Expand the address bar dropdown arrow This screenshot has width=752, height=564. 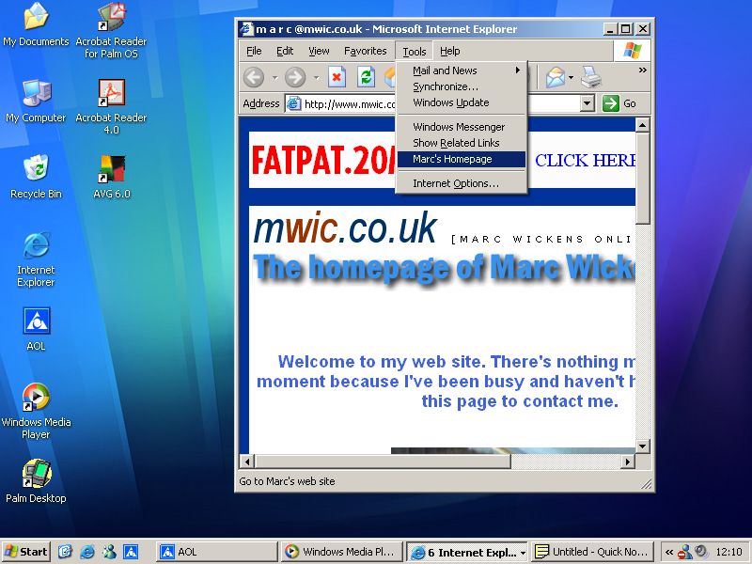click(587, 103)
